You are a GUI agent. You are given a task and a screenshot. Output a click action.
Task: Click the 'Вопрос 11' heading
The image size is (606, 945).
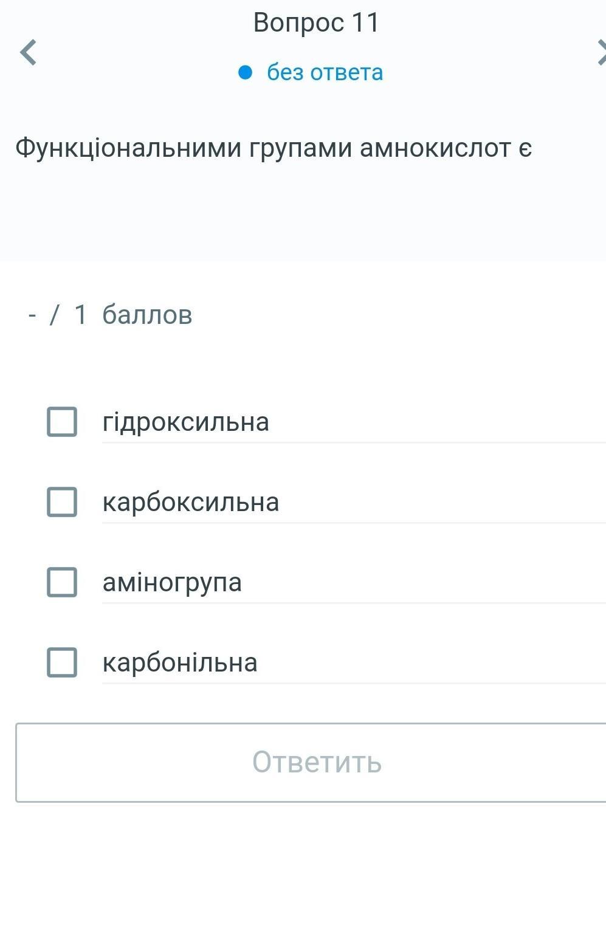coord(316,23)
